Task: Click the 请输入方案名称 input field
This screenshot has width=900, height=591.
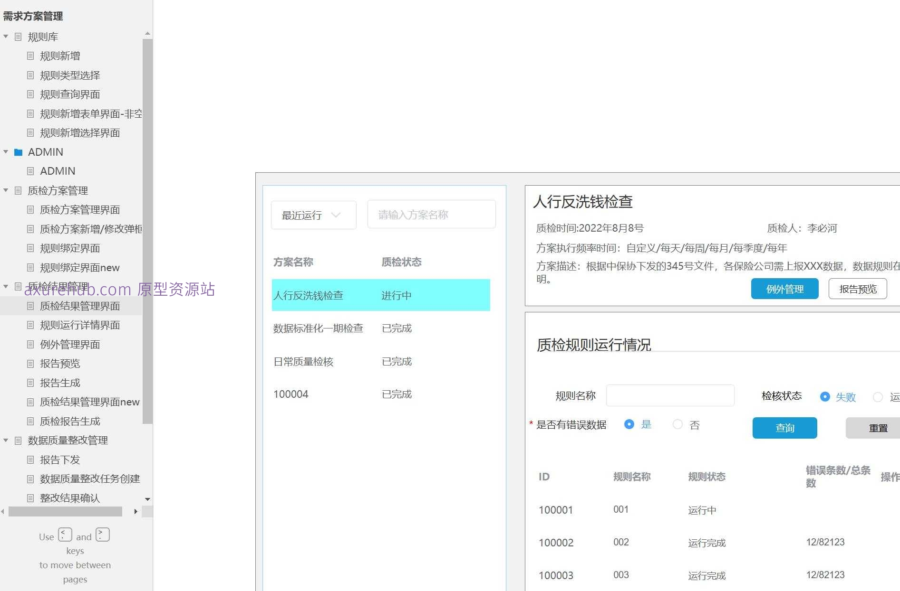Action: (431, 214)
